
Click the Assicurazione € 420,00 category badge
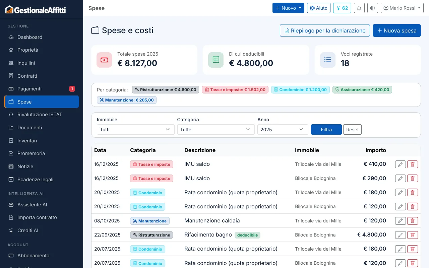362,90
